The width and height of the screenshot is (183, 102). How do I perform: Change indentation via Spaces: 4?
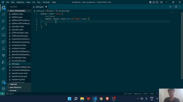click(138, 94)
